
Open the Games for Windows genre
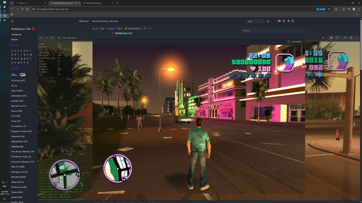[x=22, y=162]
